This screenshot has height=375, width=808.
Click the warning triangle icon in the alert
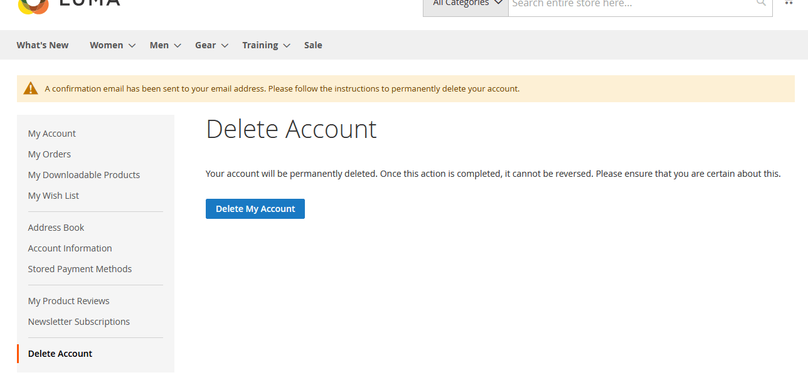coord(31,88)
